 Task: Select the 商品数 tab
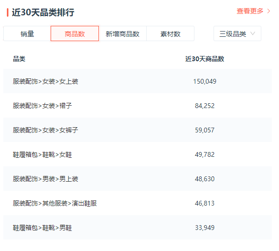(75, 33)
